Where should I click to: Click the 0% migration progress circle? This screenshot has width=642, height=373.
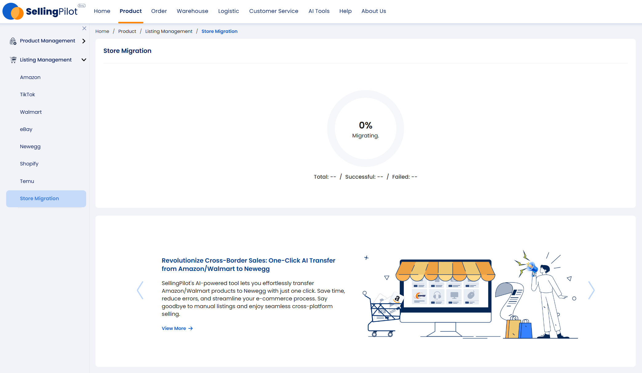(366, 129)
